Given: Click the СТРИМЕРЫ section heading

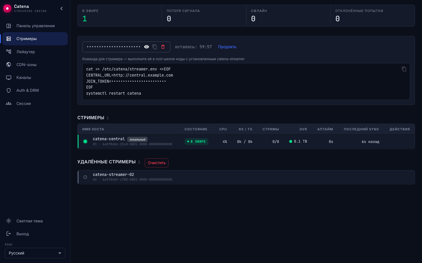Looking at the screenshot, I should coord(91,117).
